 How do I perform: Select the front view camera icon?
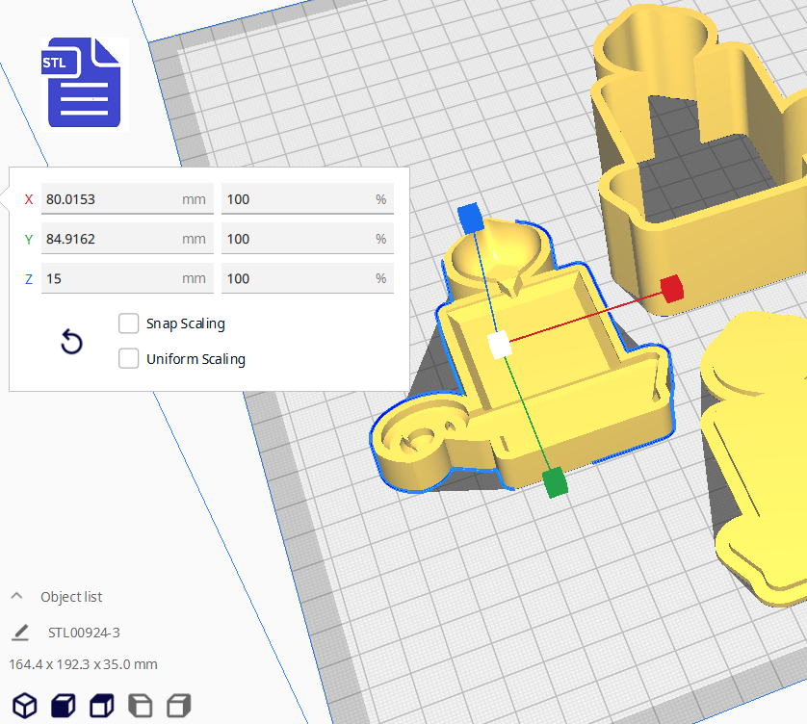tap(64, 706)
